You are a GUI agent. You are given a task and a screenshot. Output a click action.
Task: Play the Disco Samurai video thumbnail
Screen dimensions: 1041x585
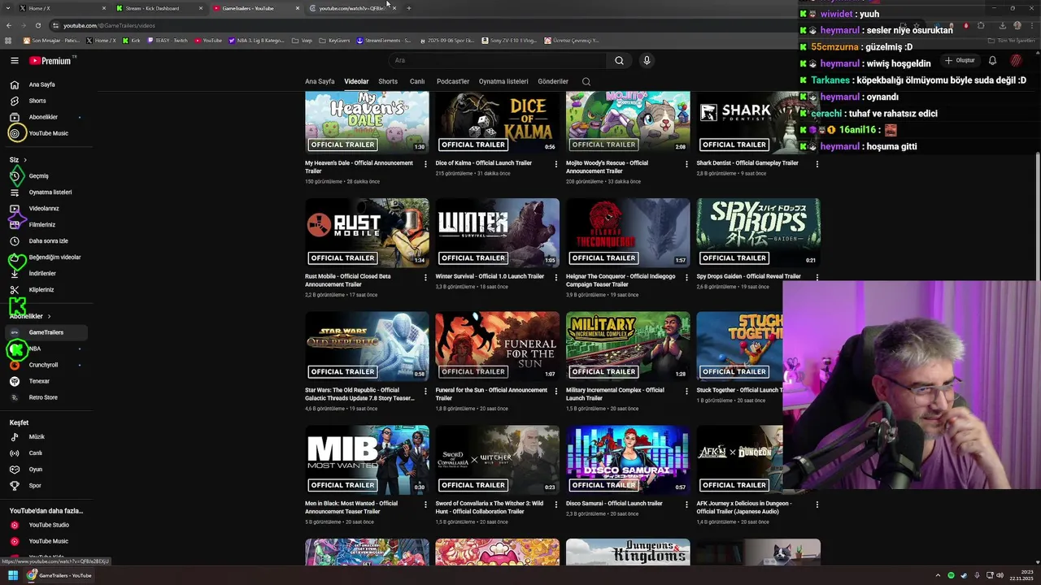pos(628,460)
